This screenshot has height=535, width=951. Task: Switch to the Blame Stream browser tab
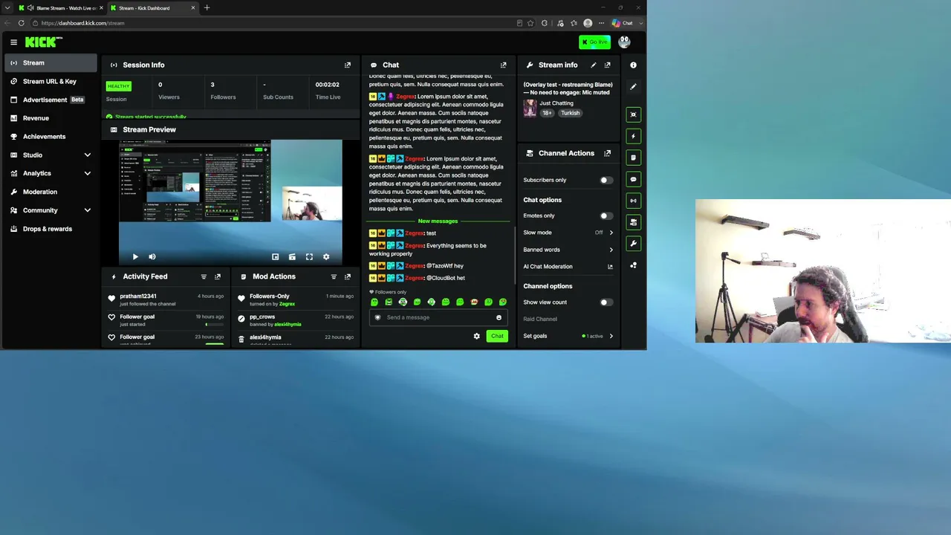click(x=61, y=8)
